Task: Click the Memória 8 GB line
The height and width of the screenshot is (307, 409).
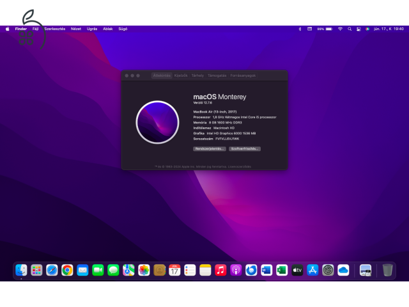Action: click(217, 123)
